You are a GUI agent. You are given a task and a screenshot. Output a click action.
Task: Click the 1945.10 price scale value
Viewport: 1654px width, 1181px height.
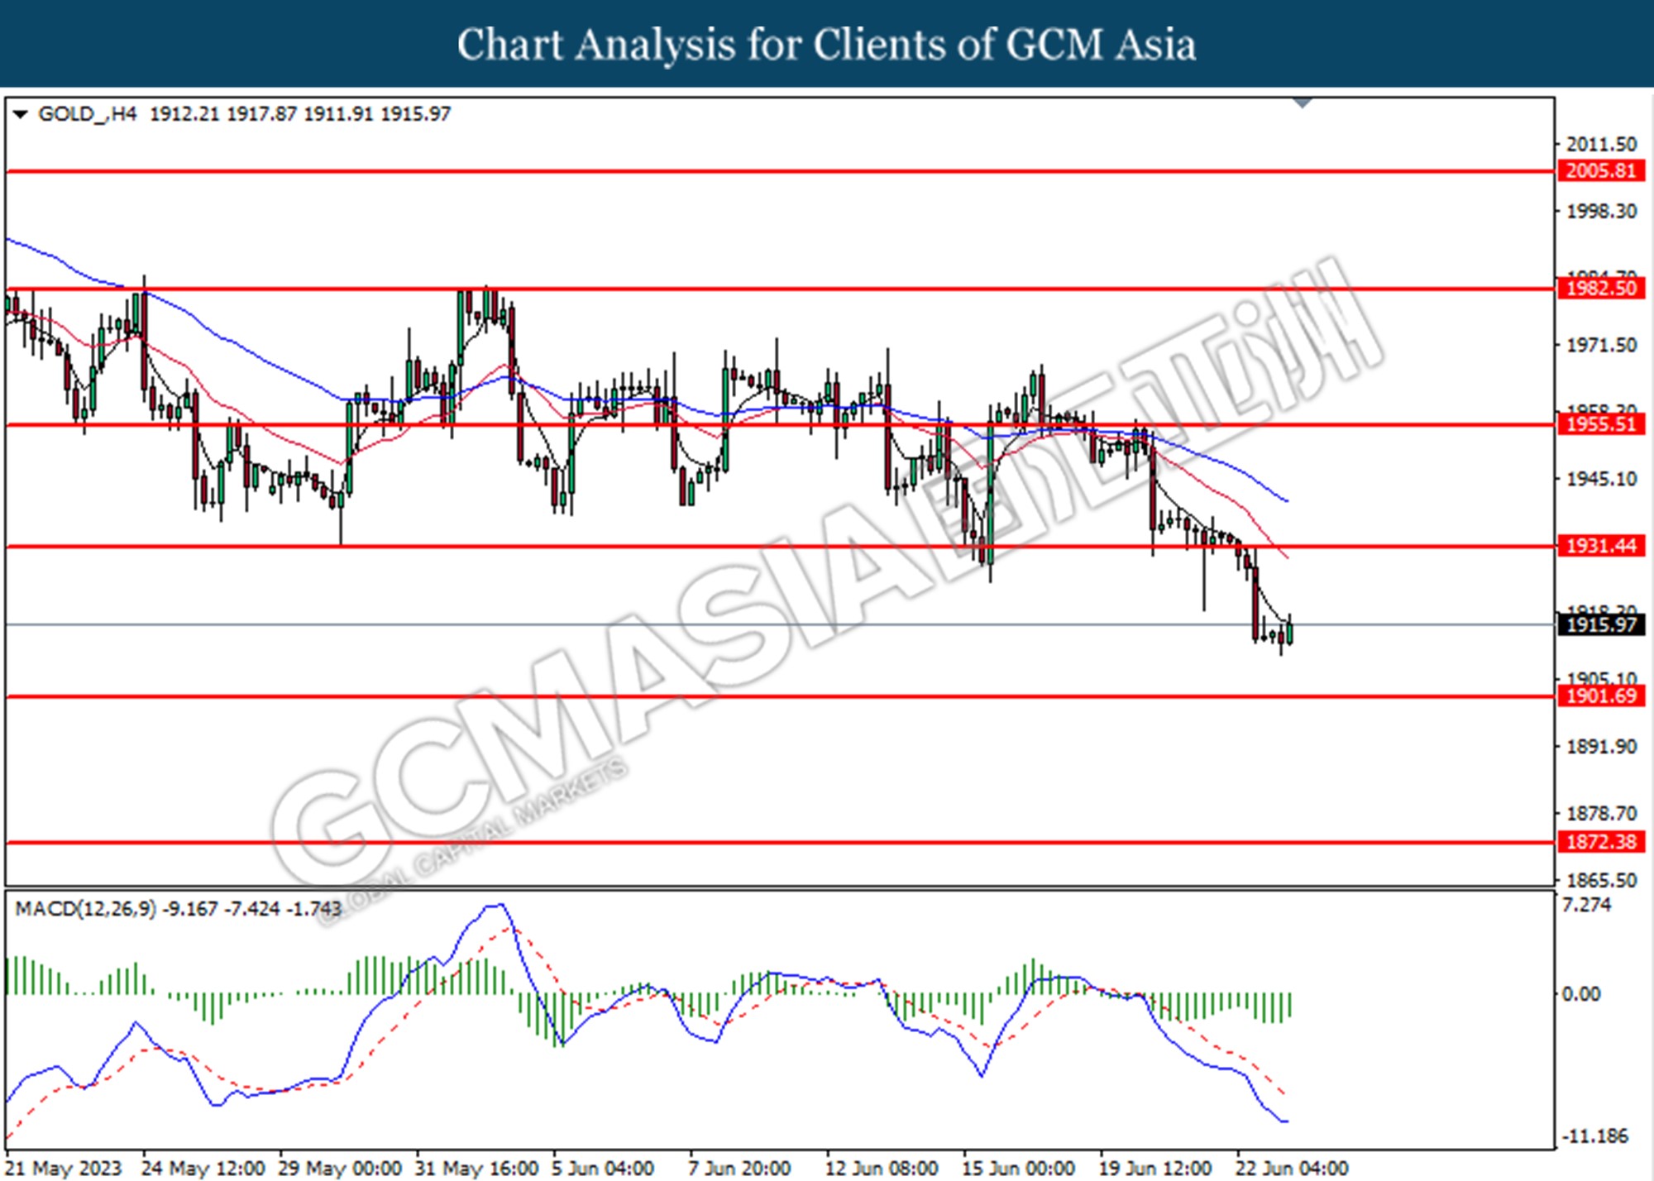click(x=1602, y=480)
